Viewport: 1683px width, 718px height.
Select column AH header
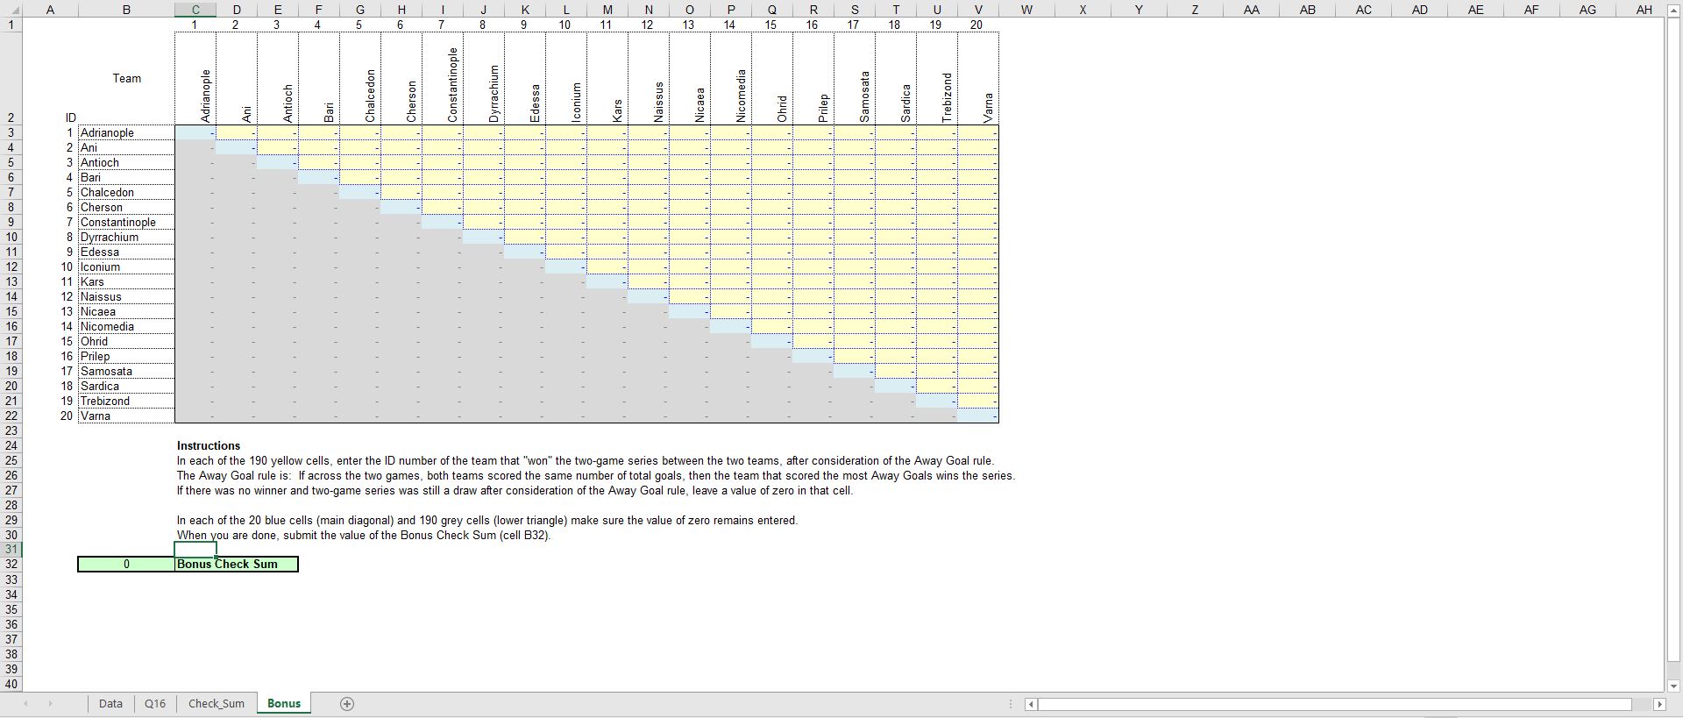pyautogui.click(x=1644, y=10)
